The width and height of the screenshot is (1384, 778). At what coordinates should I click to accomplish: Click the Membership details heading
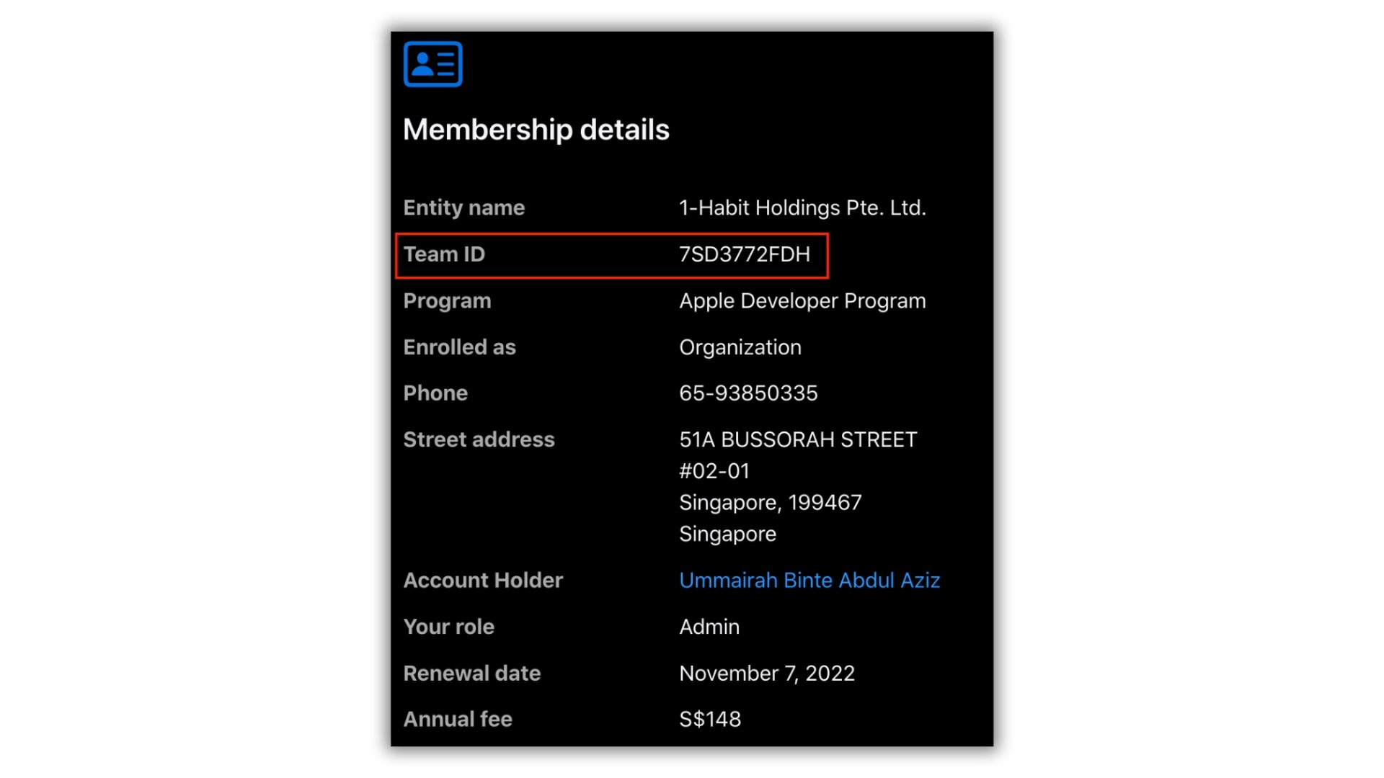[x=536, y=130]
